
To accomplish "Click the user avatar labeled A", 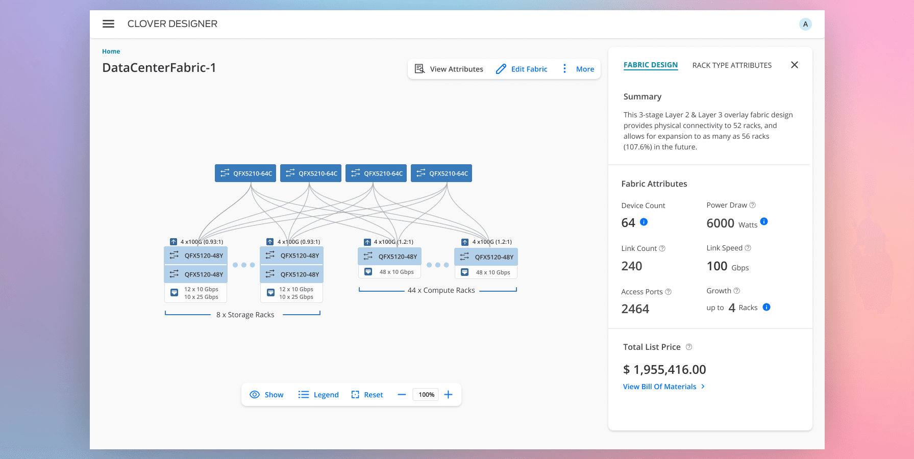I will 805,24.
